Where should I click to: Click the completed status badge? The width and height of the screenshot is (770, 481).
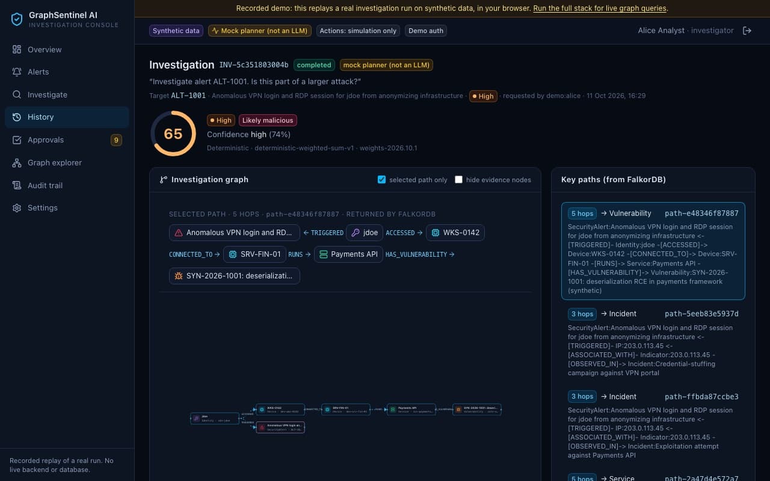[314, 65]
